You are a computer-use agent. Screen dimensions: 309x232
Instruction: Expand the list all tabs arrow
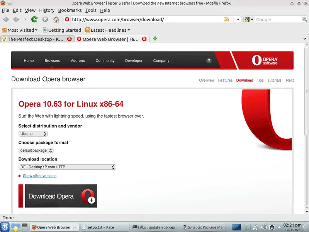[305, 39]
